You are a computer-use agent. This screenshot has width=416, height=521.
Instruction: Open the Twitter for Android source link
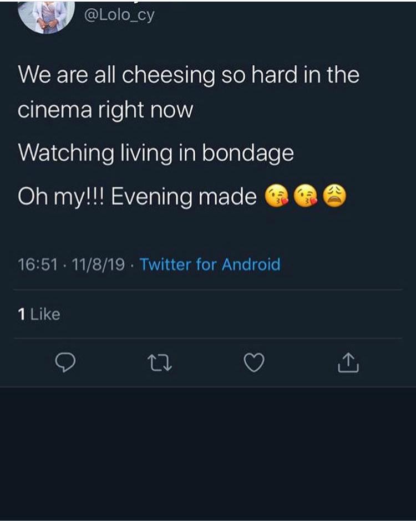tap(210, 264)
